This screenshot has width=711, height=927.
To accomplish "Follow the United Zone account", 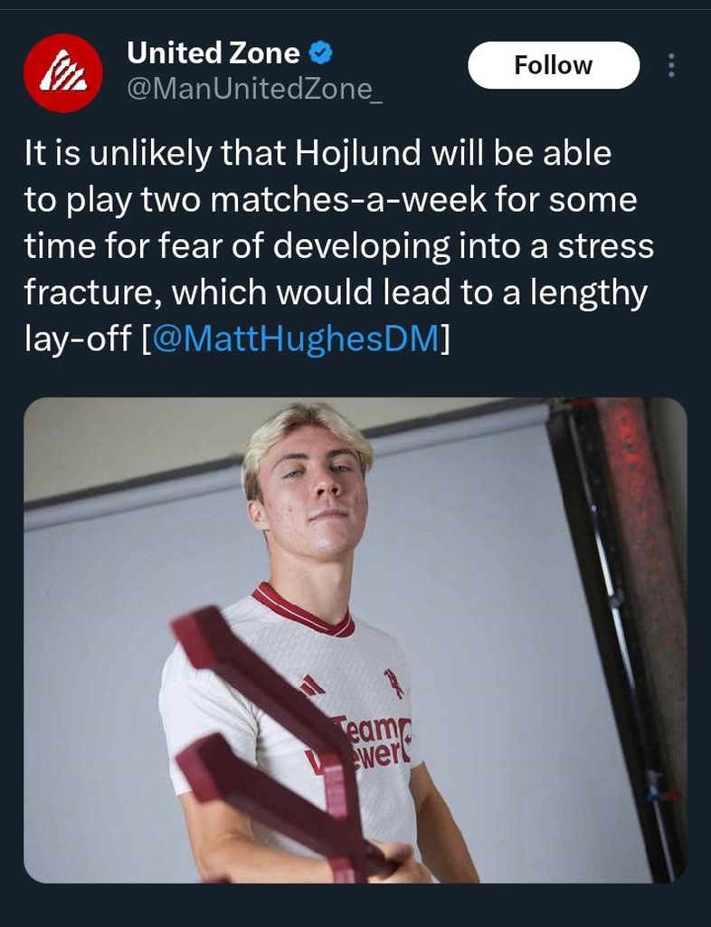I will click(554, 65).
